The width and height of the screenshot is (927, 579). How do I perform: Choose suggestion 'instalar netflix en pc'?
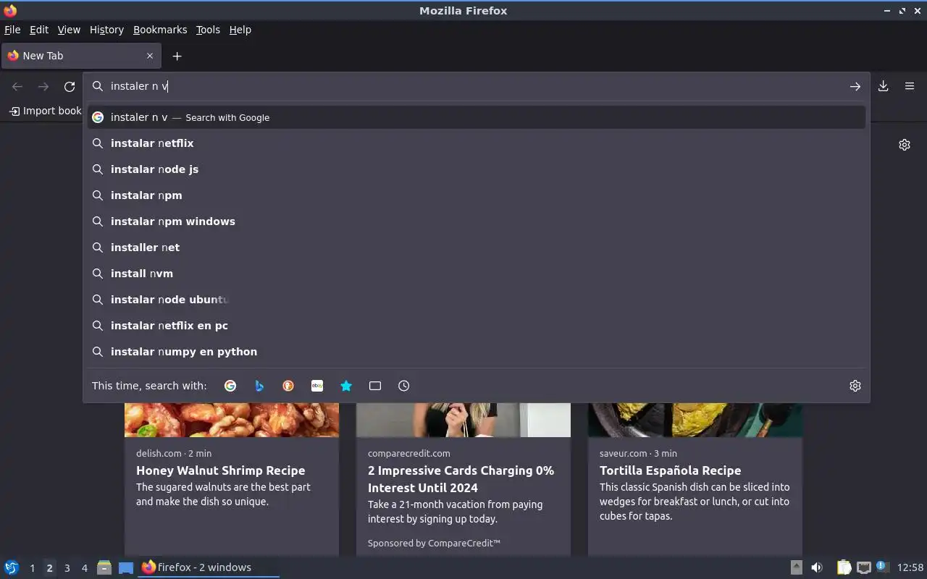[x=477, y=326]
